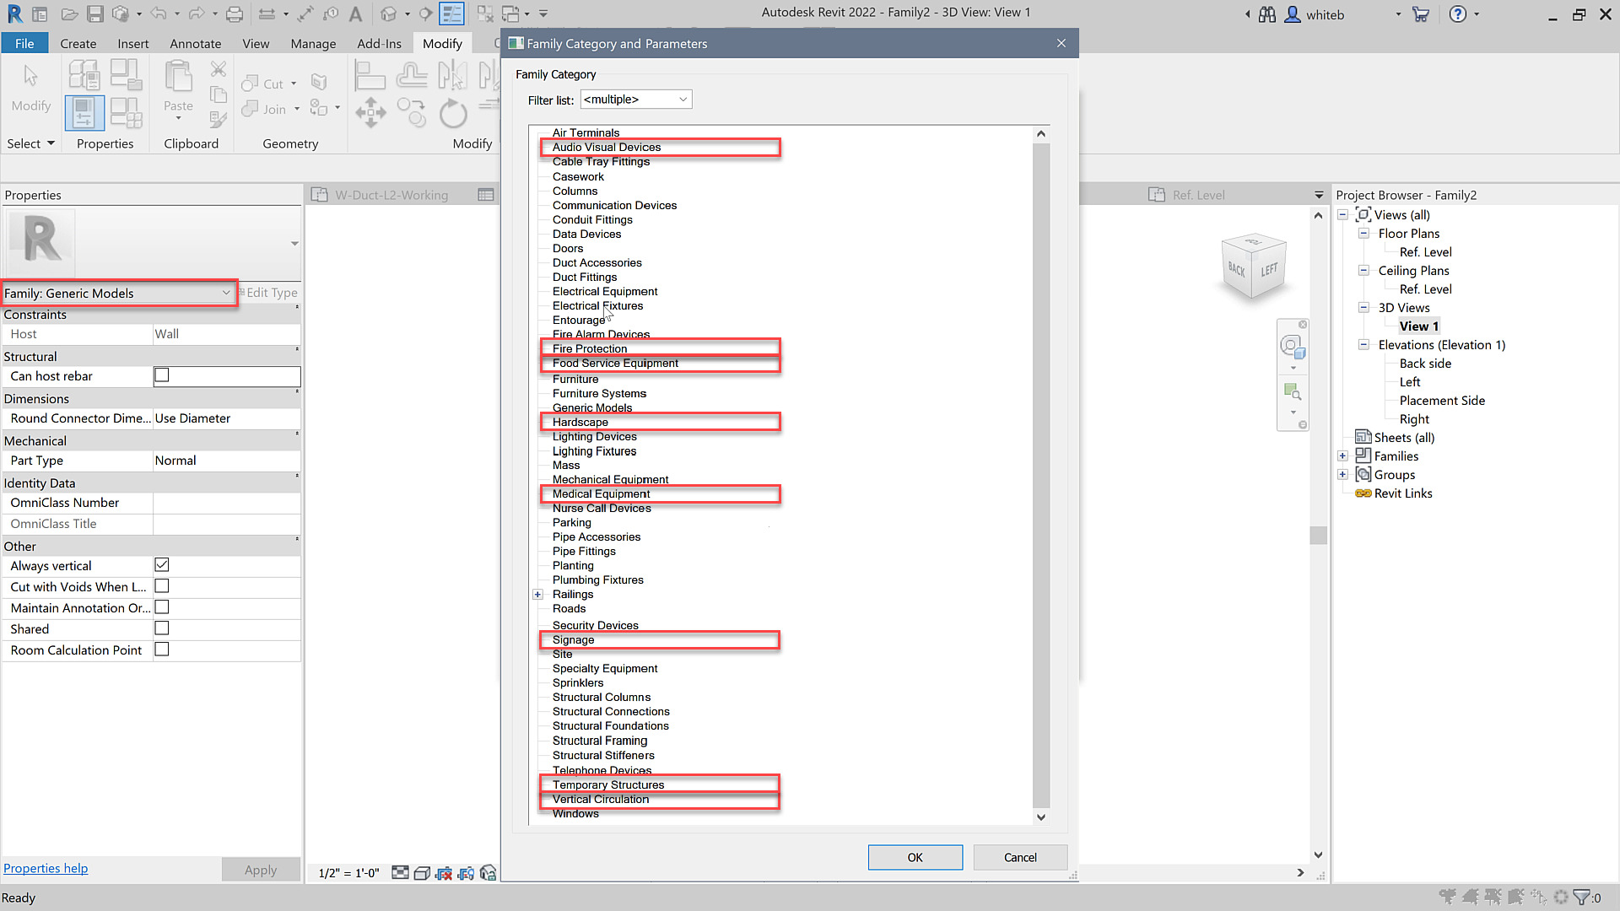Click the Match Type Properties paintbrush icon
This screenshot has height=911, width=1620.
219,120
